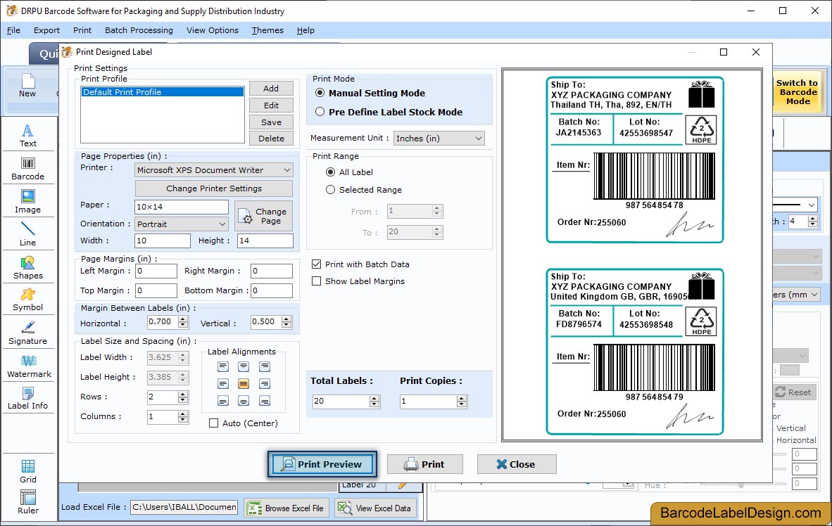Screen dimensions: 832x526
Task: Select the Selected Range radio option
Action: coord(331,189)
